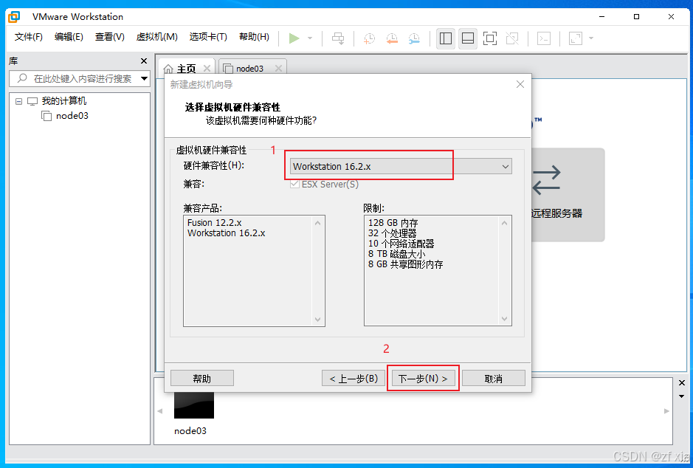693x468 pixels.
Task: Click the 兼容产品 list scroll up arrow
Action: (x=318, y=223)
